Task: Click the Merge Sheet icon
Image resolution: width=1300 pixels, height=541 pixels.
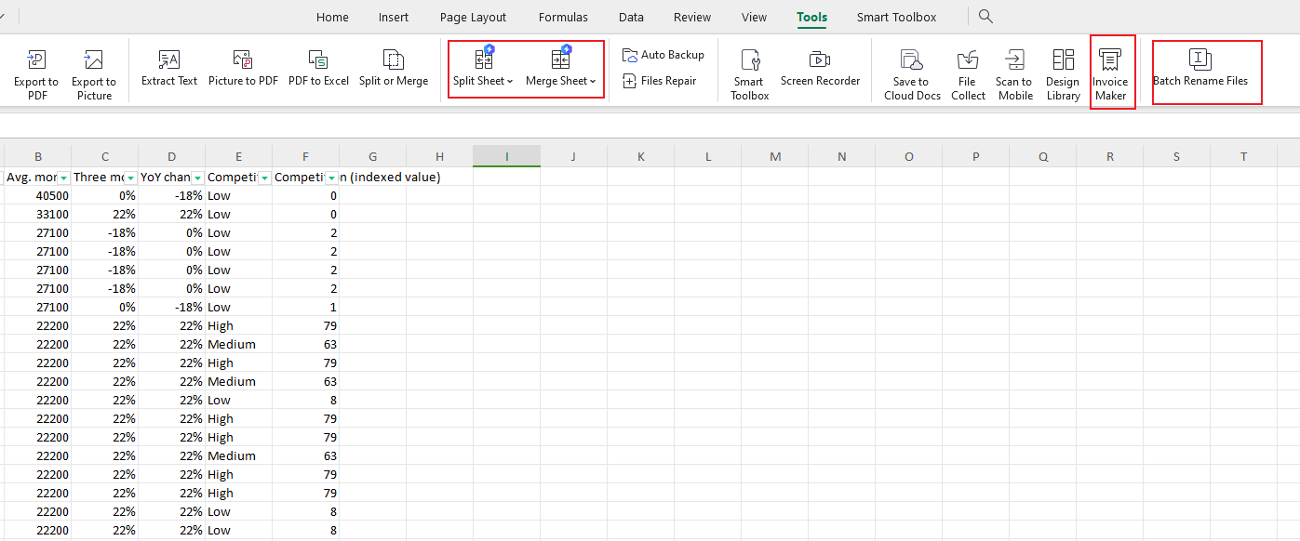Action: (560, 58)
